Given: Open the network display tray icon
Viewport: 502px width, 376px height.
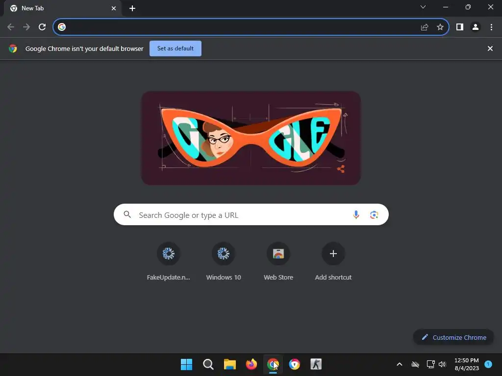Looking at the screenshot, I should (x=430, y=364).
